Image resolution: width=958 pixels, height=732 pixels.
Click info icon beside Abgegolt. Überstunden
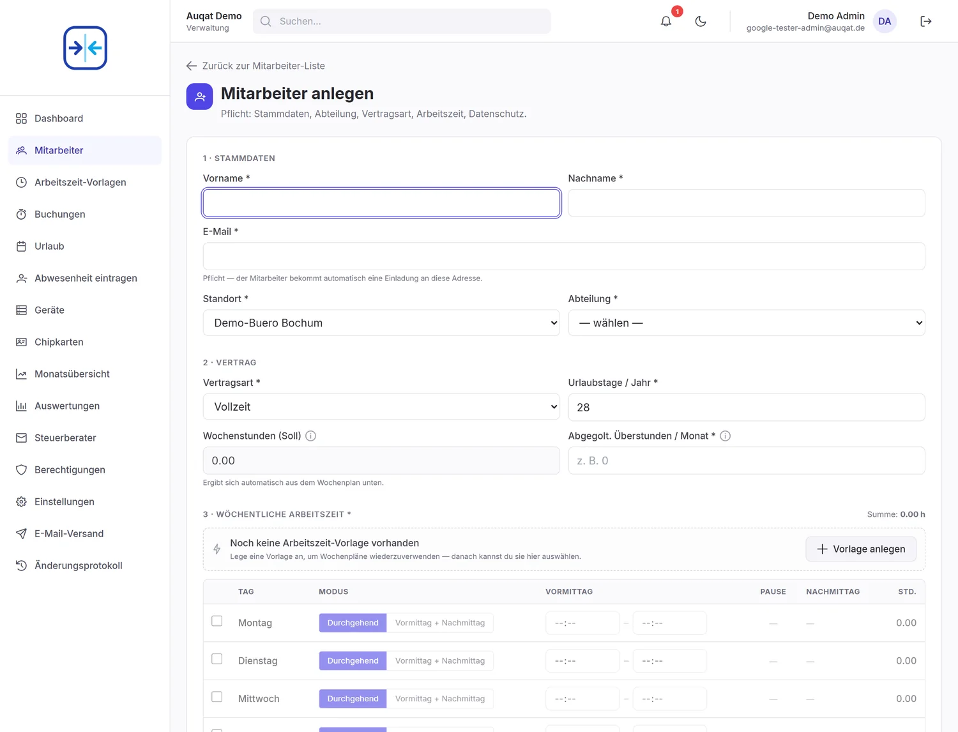click(x=726, y=436)
